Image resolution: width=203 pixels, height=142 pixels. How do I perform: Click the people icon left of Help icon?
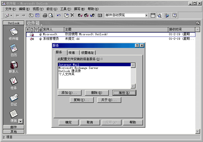(x=167, y=15)
